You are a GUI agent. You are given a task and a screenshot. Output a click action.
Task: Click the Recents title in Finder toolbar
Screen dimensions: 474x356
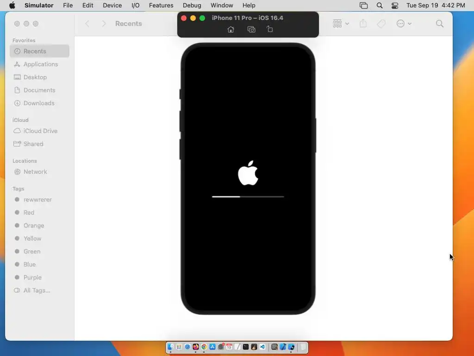[129, 24]
